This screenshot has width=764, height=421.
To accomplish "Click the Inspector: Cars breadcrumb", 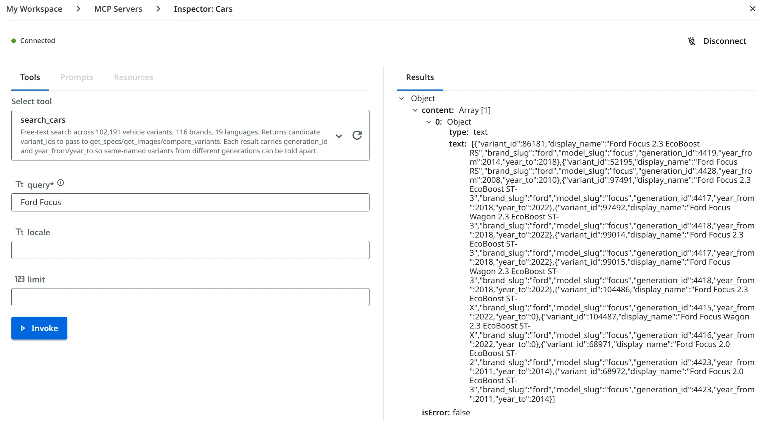I will point(203,9).
